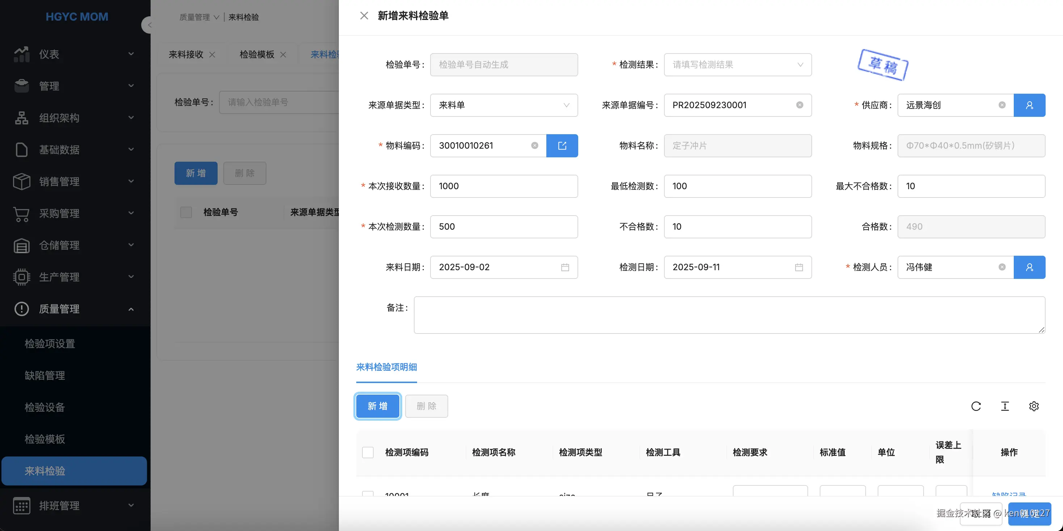Open table column settings gear icon
This screenshot has height=531, width=1063.
[1034, 406]
